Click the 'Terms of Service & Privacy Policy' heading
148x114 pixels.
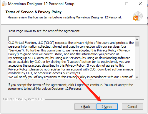click(x=34, y=12)
